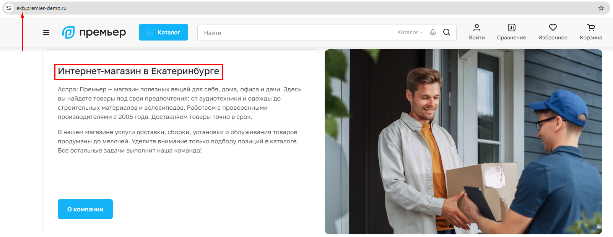Bookmark page with star icon
613x237 pixels.
click(601, 8)
